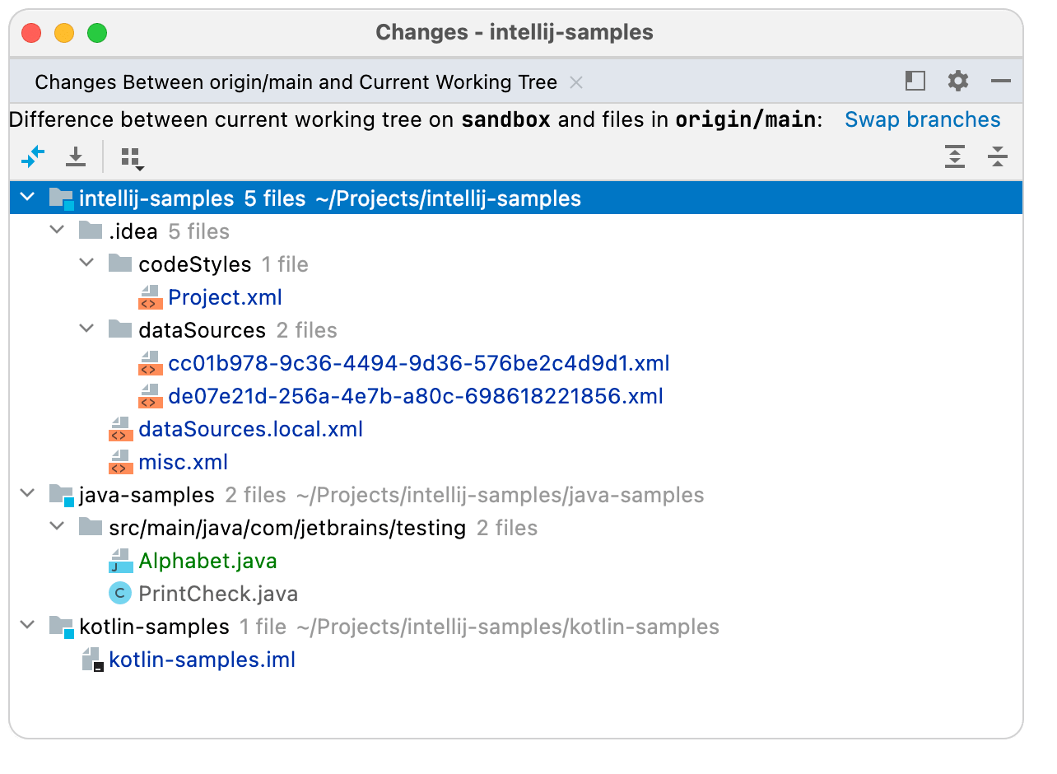This screenshot has height=774, width=1057.
Task: Collapse the .idea folder node
Action: coord(57,231)
